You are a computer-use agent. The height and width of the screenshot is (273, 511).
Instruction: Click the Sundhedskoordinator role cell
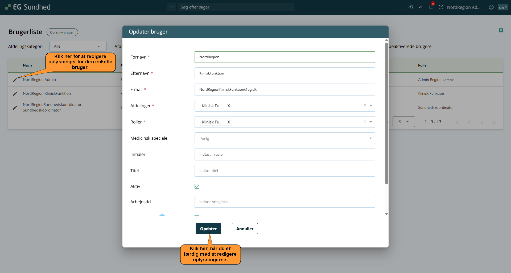436,107
